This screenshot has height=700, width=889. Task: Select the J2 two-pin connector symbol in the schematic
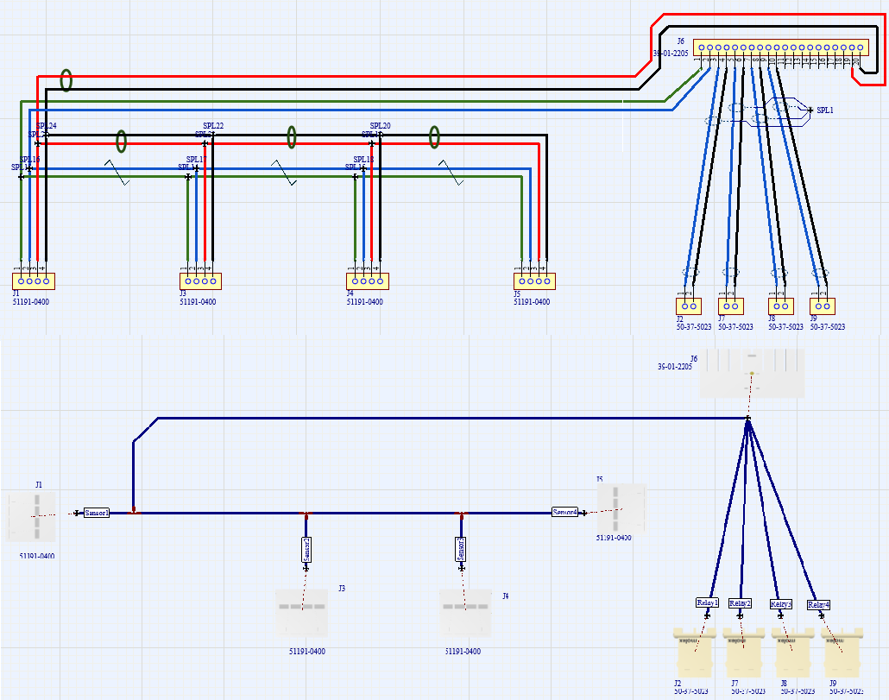(x=688, y=306)
